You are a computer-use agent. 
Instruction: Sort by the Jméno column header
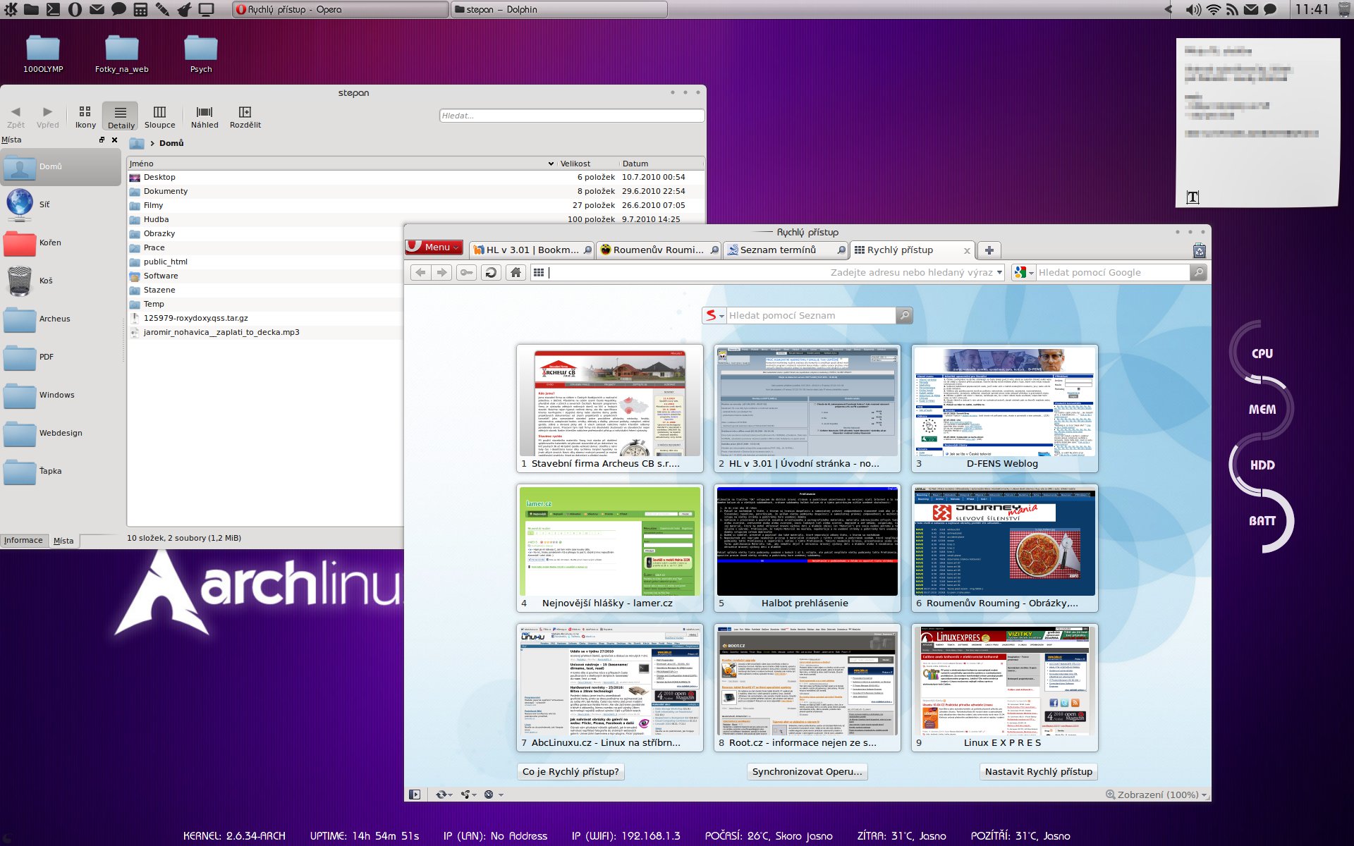pos(341,164)
